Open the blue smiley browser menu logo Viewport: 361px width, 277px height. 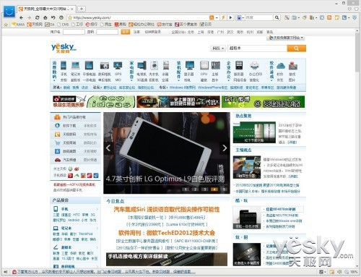[9, 11]
